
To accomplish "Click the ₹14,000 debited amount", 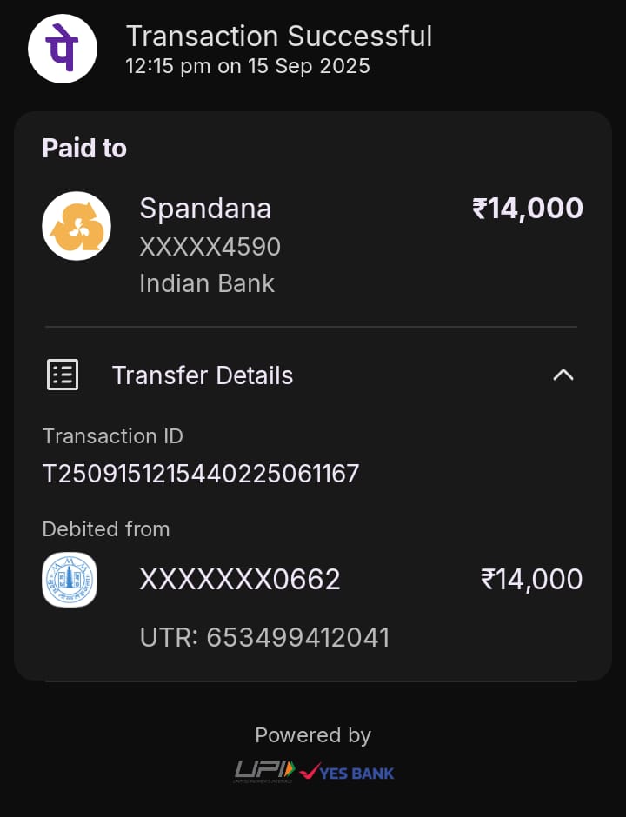I will point(531,580).
